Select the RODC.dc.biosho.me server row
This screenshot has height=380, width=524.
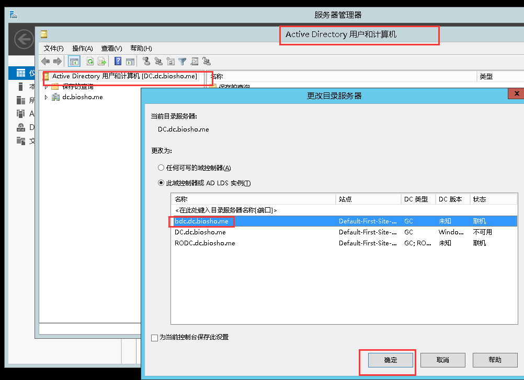[x=344, y=243]
